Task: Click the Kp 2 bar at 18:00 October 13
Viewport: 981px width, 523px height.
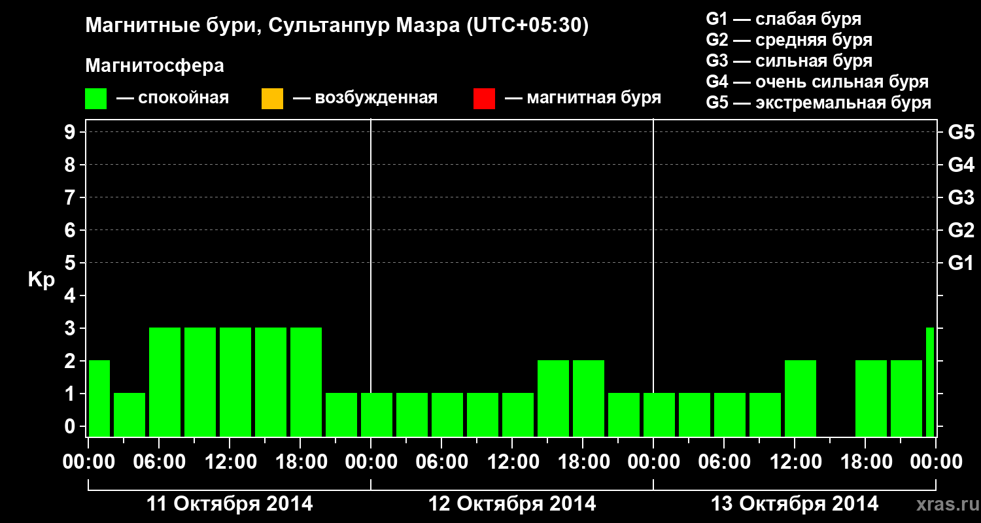Action: [x=871, y=398]
